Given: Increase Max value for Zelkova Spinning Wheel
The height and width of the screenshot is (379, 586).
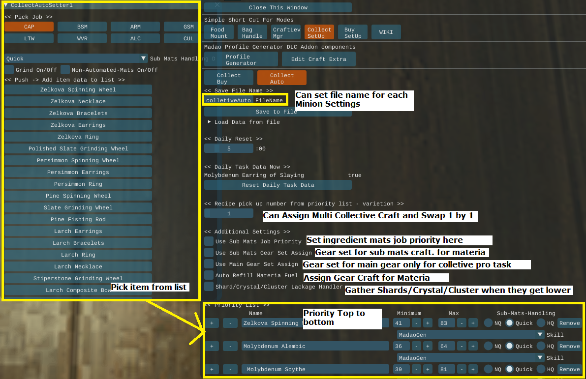Looking at the screenshot, I should click(472, 323).
